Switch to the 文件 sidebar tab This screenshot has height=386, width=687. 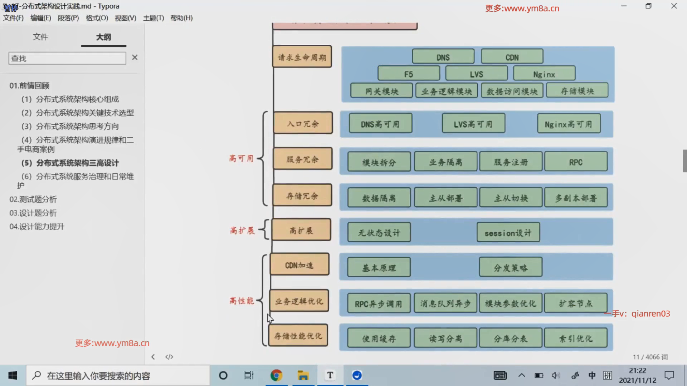tap(40, 37)
